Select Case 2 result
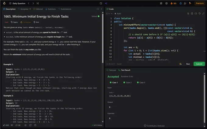Viewport: 207px width, 129px height. click(x=127, y=83)
